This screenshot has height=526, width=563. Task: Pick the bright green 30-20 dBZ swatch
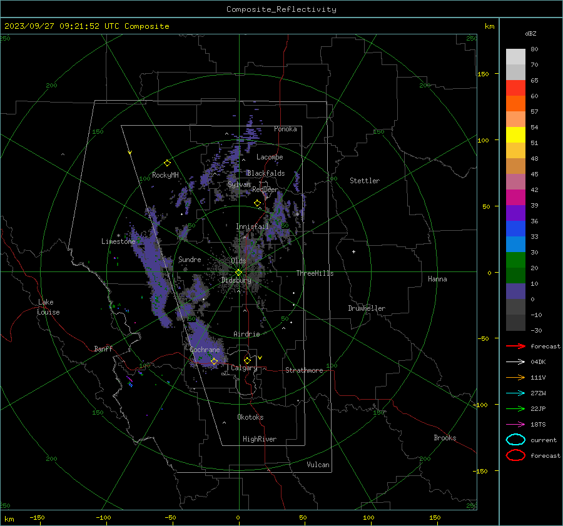tap(515, 260)
